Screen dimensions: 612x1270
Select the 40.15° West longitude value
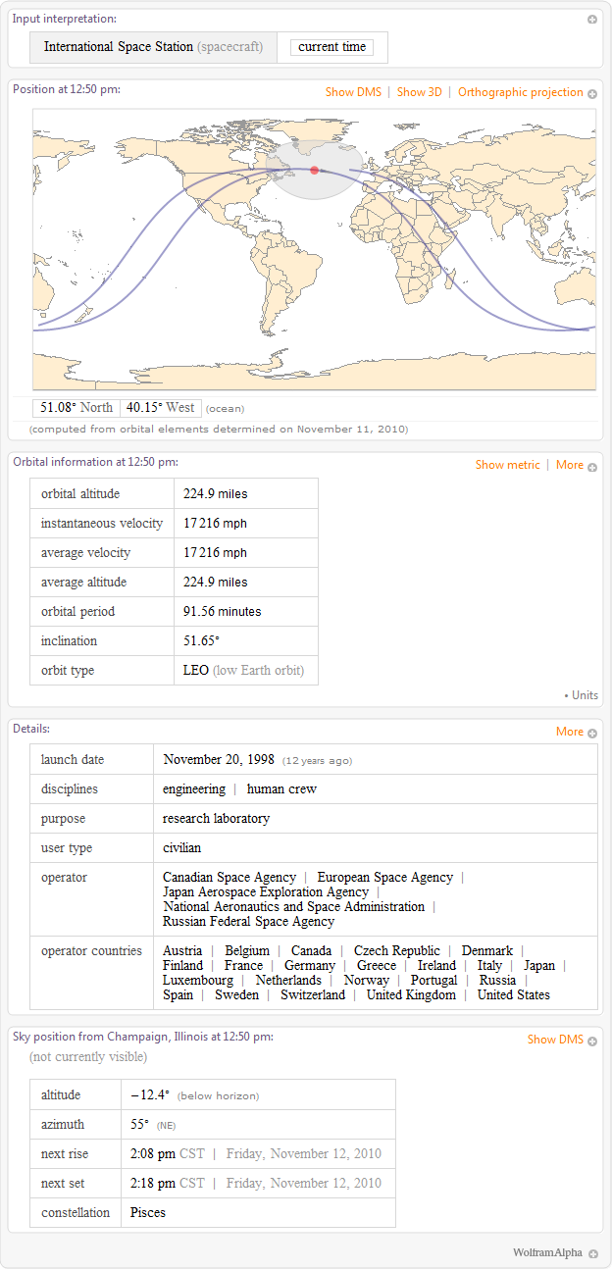pos(161,408)
